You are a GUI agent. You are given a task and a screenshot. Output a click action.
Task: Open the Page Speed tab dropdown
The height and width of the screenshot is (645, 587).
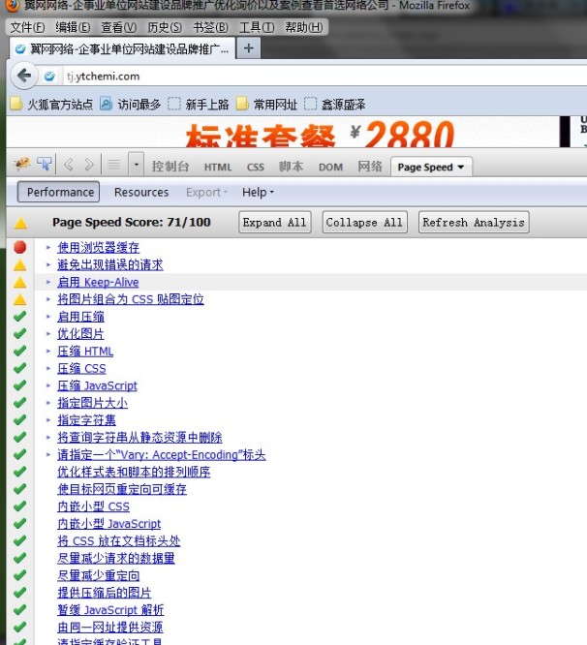(x=431, y=167)
